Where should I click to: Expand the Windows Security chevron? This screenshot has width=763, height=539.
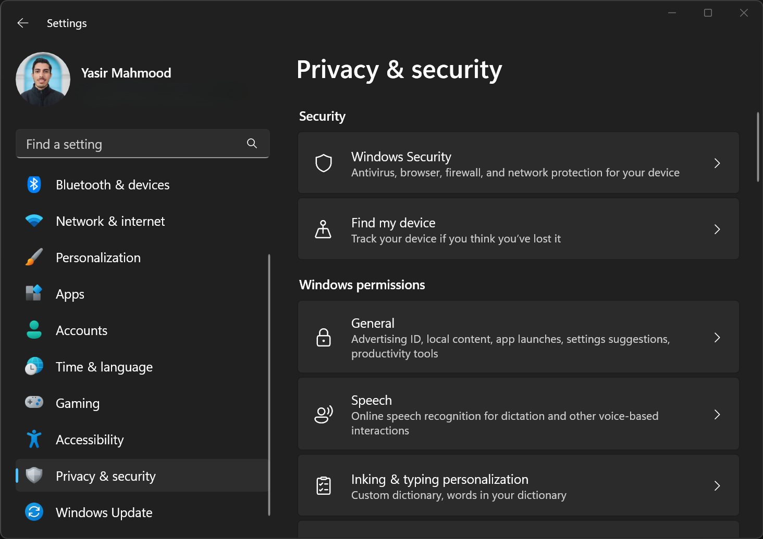coord(717,163)
